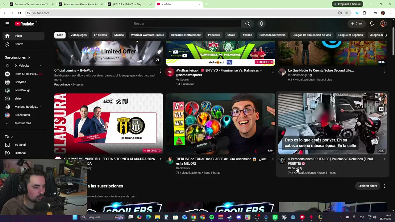Show more filter chips with right arrow

[386, 35]
